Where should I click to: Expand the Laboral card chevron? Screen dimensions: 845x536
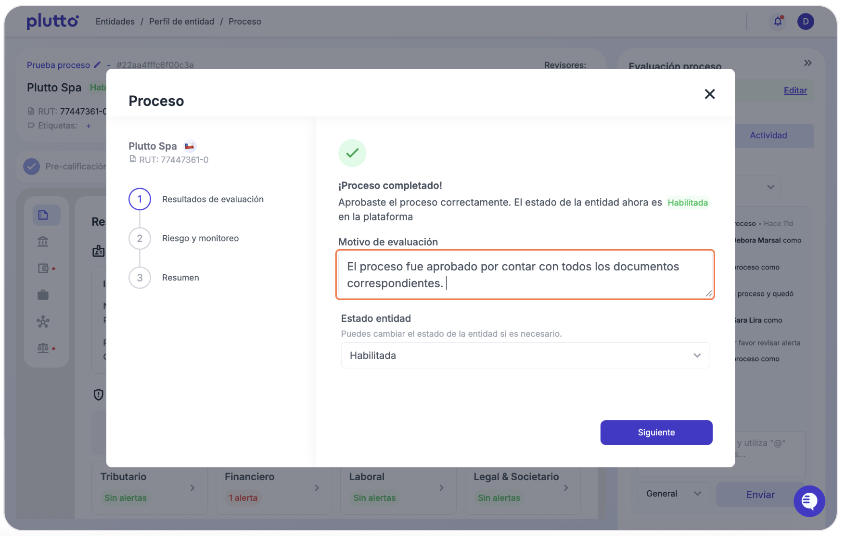click(441, 488)
